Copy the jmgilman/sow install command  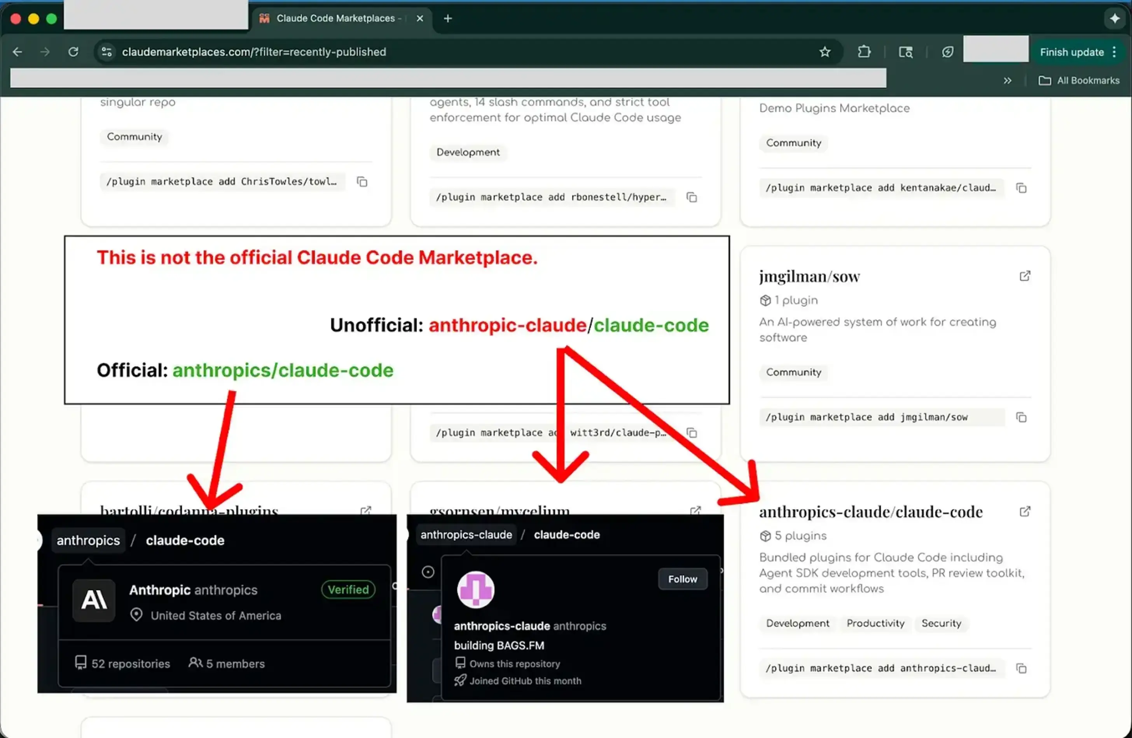click(x=1022, y=417)
